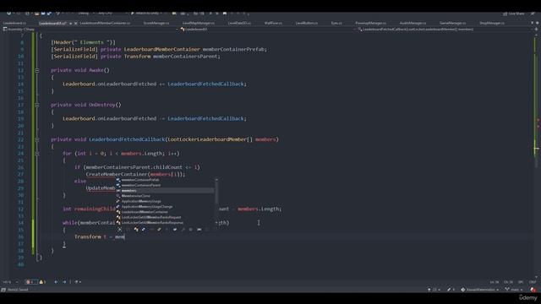Viewport: 541px width, 304px height.
Task: Open the ScoreManager.cs tab
Action: pyautogui.click(x=156, y=23)
